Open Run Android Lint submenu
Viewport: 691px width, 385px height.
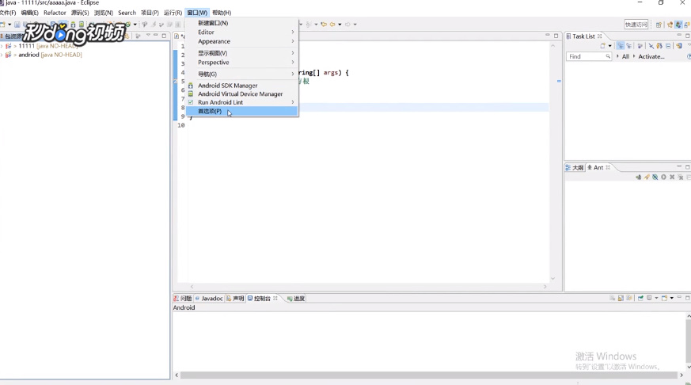tap(241, 102)
